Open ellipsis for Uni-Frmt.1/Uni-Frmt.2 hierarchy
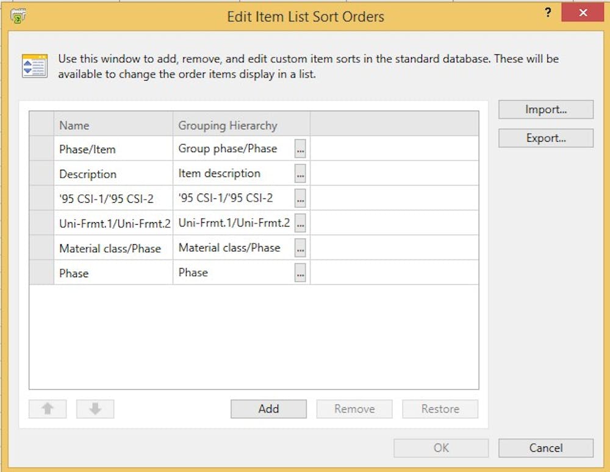The width and height of the screenshot is (610, 472). pyautogui.click(x=300, y=223)
